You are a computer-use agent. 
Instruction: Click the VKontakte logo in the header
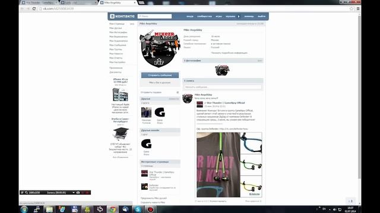[122, 16]
